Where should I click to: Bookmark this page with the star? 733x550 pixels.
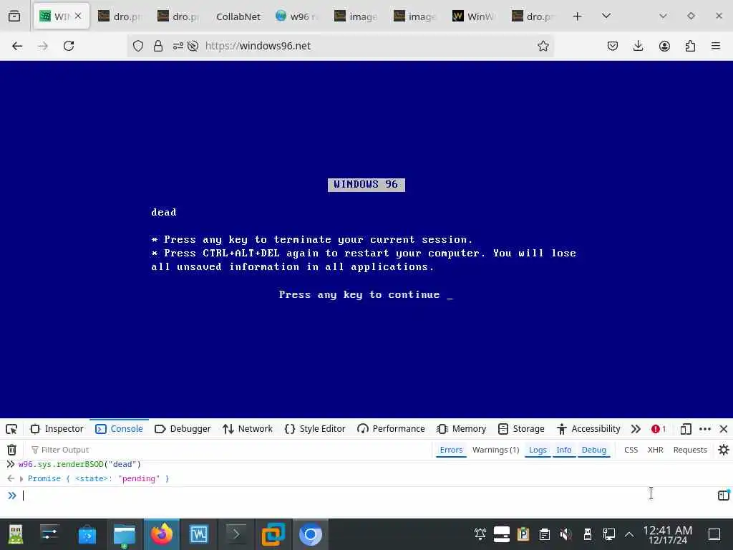(543, 46)
